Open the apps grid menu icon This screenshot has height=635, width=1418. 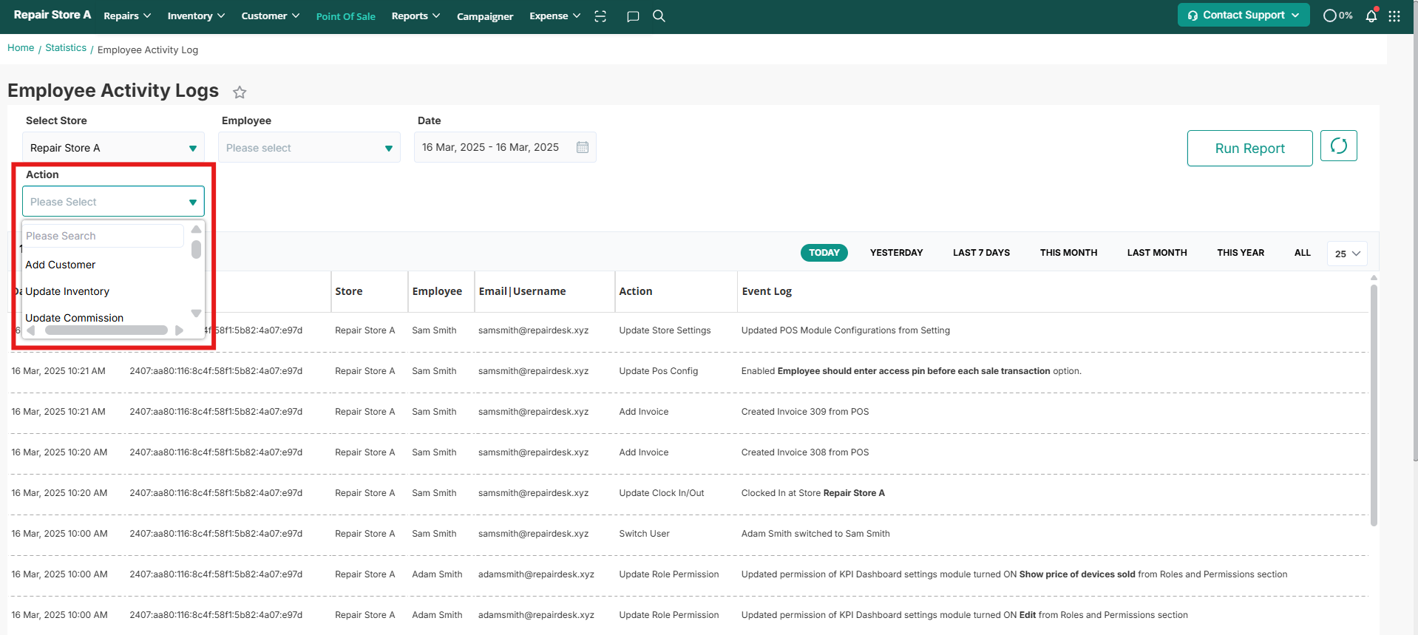pyautogui.click(x=1394, y=16)
